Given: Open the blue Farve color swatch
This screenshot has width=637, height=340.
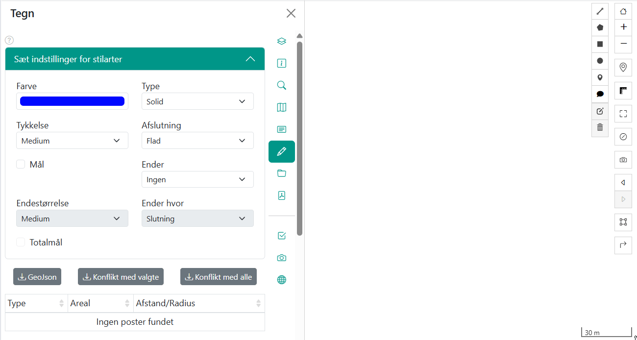Looking at the screenshot, I should (72, 101).
